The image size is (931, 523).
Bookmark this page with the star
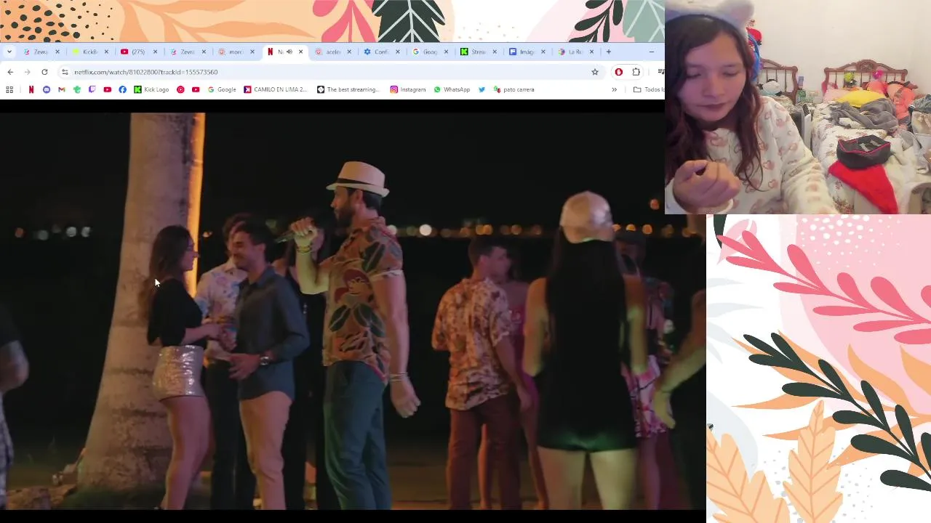click(595, 72)
